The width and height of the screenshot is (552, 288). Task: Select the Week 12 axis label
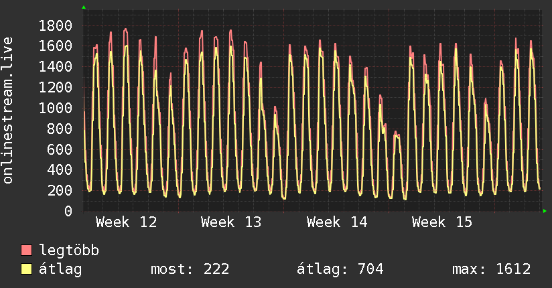pos(127,222)
